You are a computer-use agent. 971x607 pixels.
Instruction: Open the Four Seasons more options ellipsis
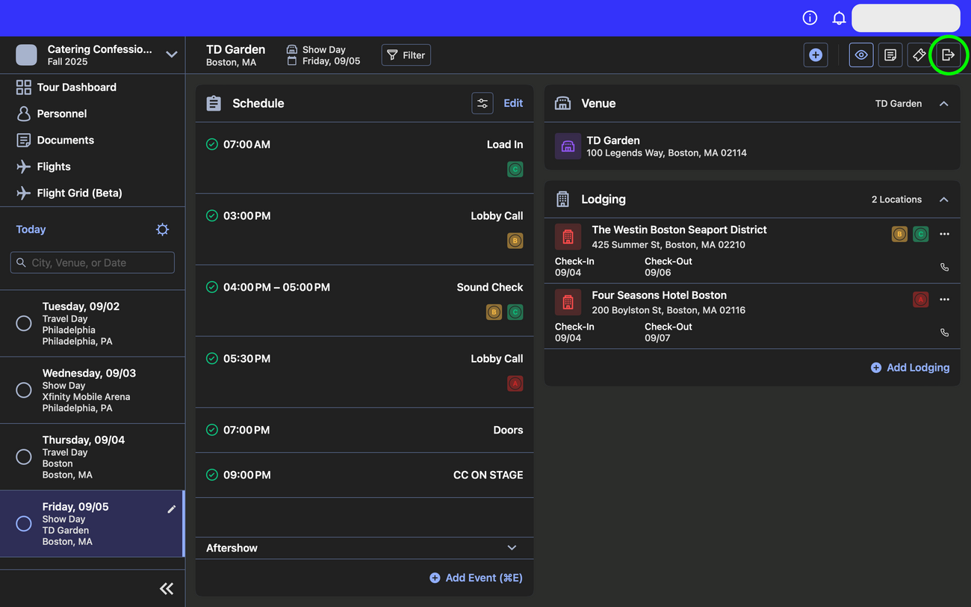tap(944, 300)
